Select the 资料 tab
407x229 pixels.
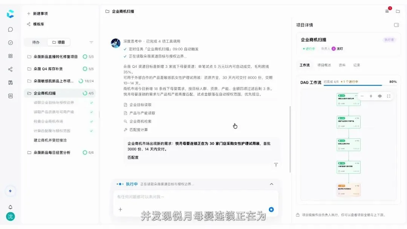342,65
